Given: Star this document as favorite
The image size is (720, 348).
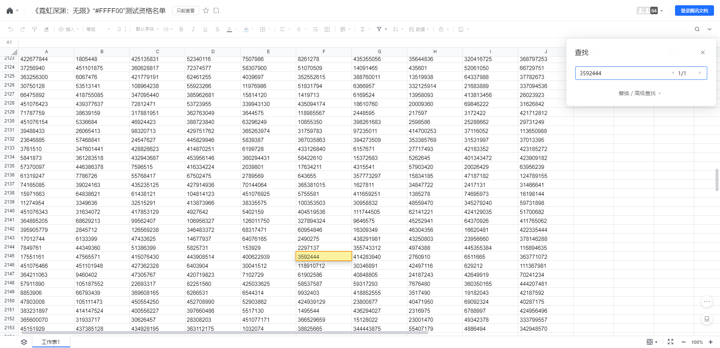Looking at the screenshot, I should 206,10.
